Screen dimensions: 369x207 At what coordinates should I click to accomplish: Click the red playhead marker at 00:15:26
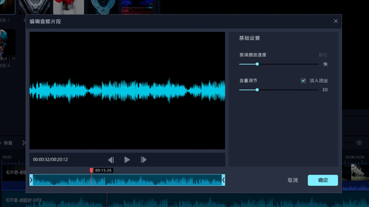tap(91, 170)
